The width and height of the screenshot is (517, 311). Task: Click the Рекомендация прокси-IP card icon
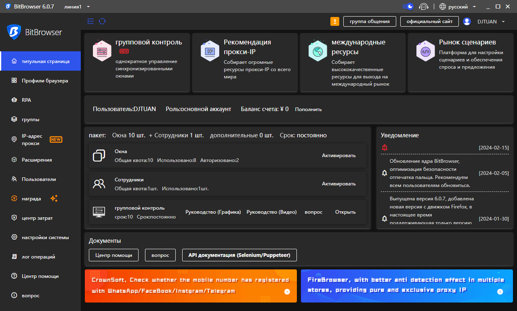point(210,51)
